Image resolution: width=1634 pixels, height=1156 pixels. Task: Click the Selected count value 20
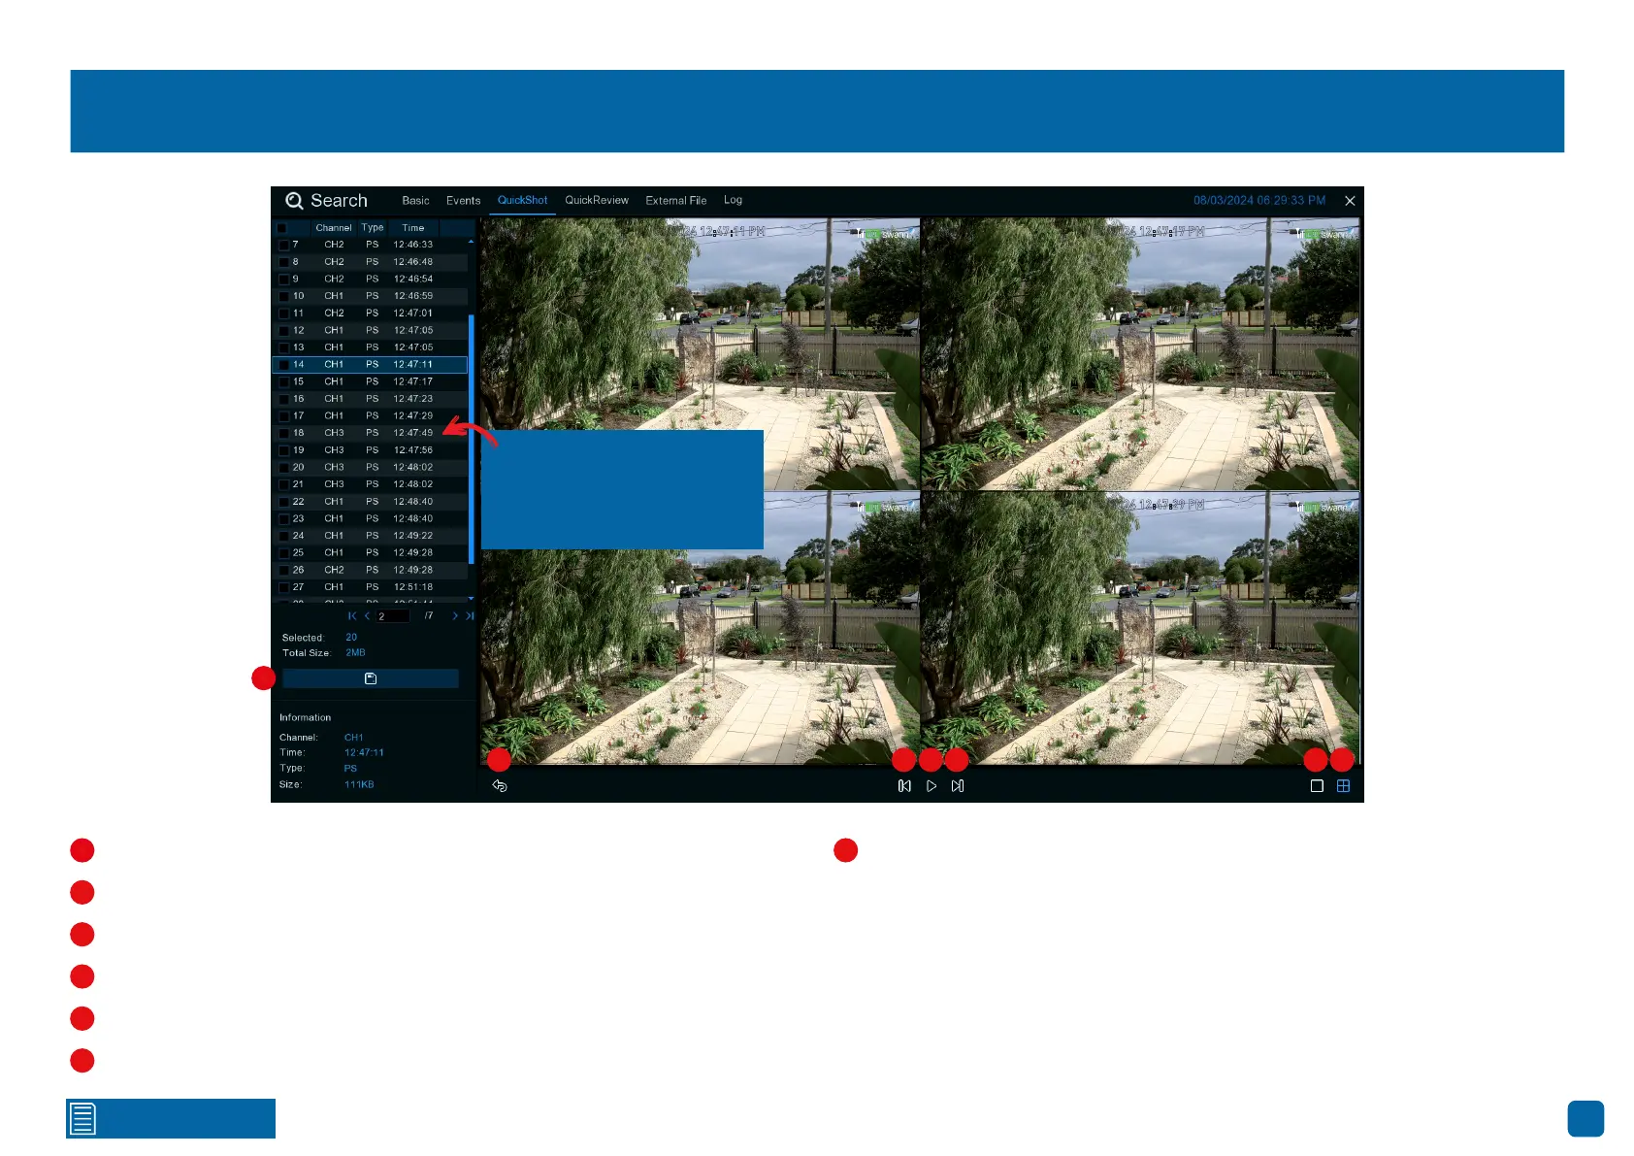(351, 638)
